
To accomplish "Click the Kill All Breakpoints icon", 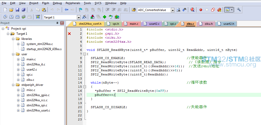I will tap(219, 10).
